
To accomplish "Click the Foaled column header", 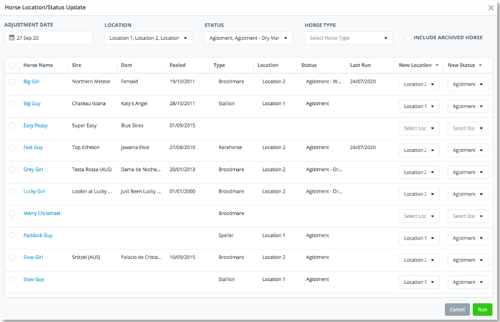I will [x=177, y=65].
